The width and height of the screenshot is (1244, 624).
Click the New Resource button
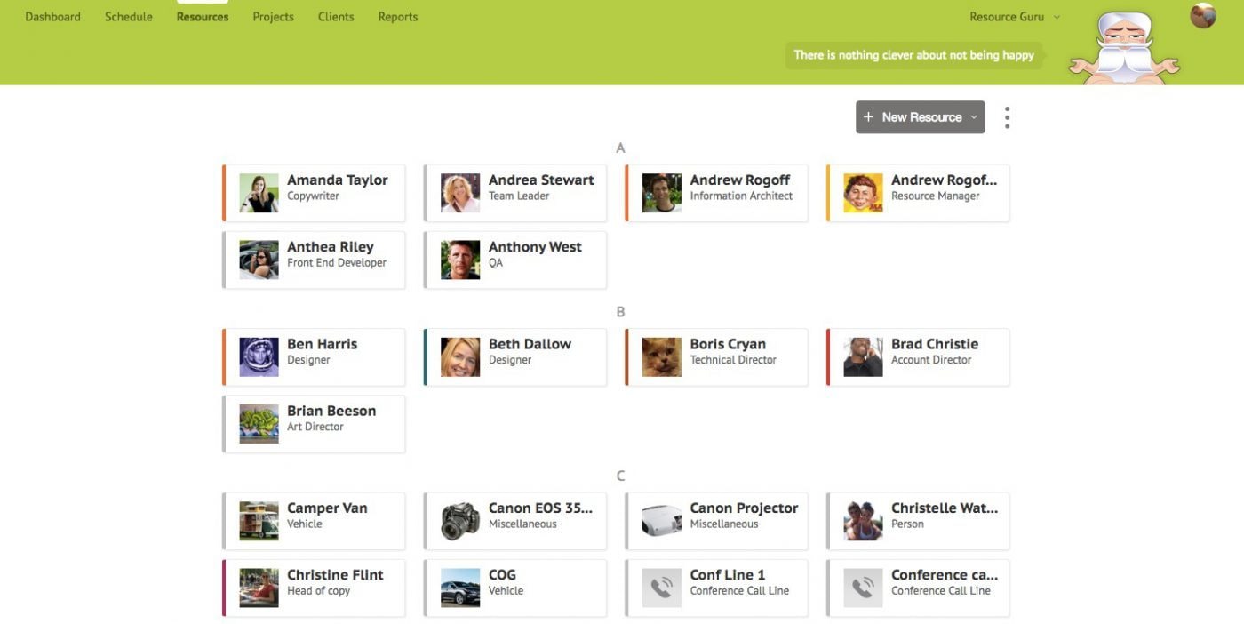(x=913, y=117)
